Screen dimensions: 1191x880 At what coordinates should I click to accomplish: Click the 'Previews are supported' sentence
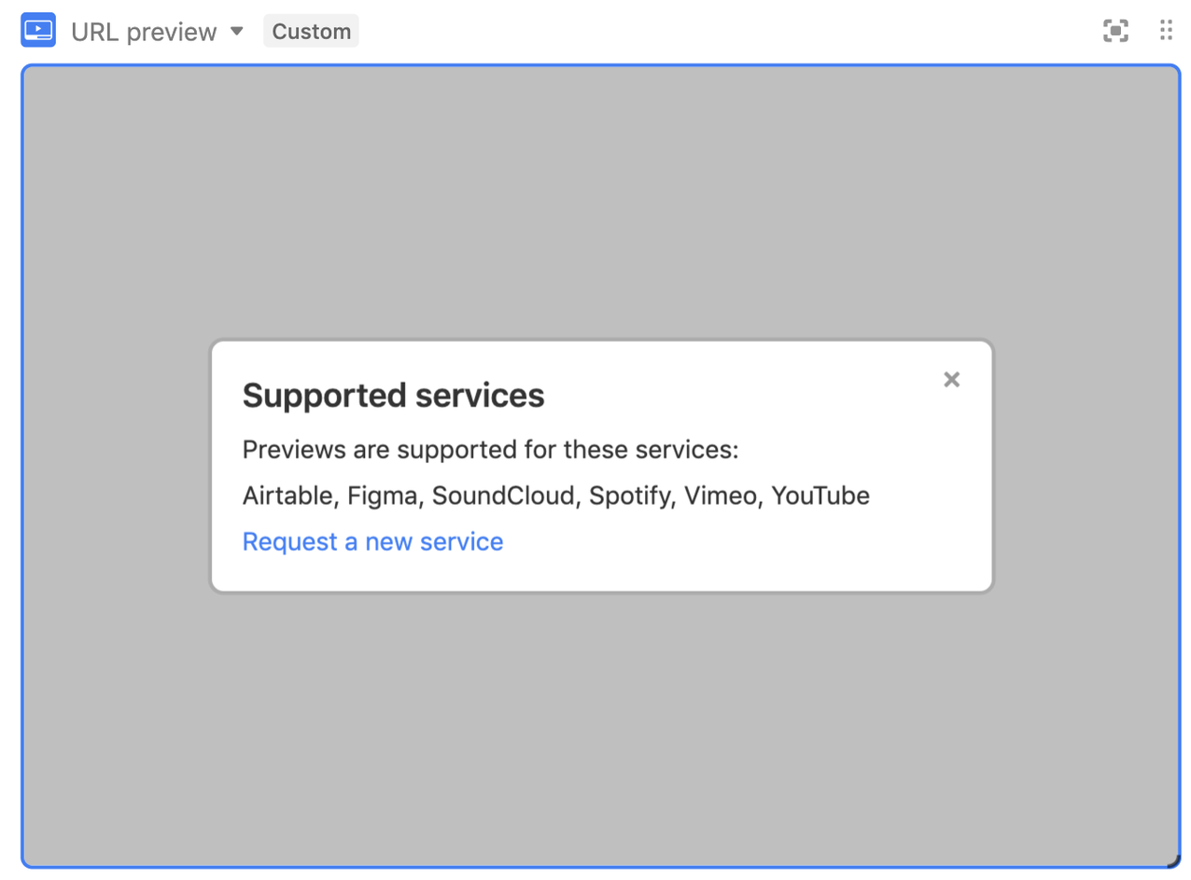[x=491, y=451]
